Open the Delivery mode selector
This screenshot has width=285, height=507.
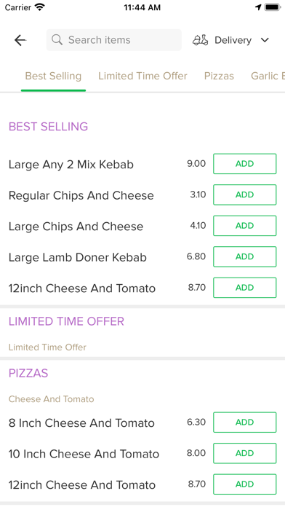231,40
